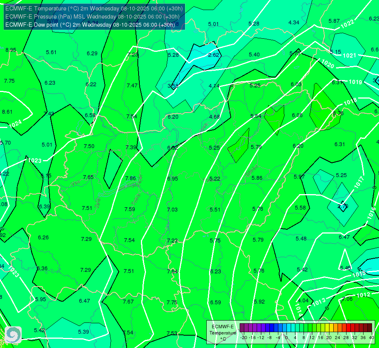This screenshot has width=379, height=348.
Task: Click the 6.29 grid value
Action: coord(92,53)
